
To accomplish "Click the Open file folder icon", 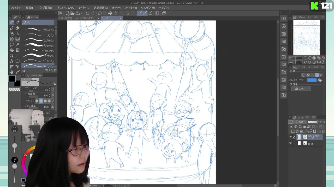I will [72, 13].
